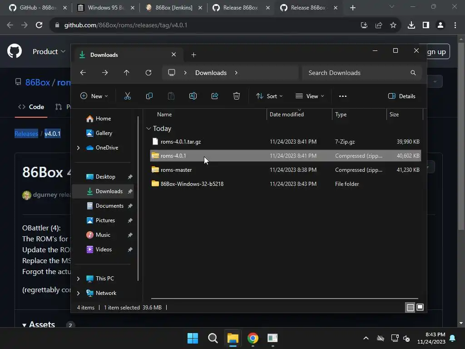
Task: Open the Chrome three-dot menu
Action: pyautogui.click(x=455, y=25)
